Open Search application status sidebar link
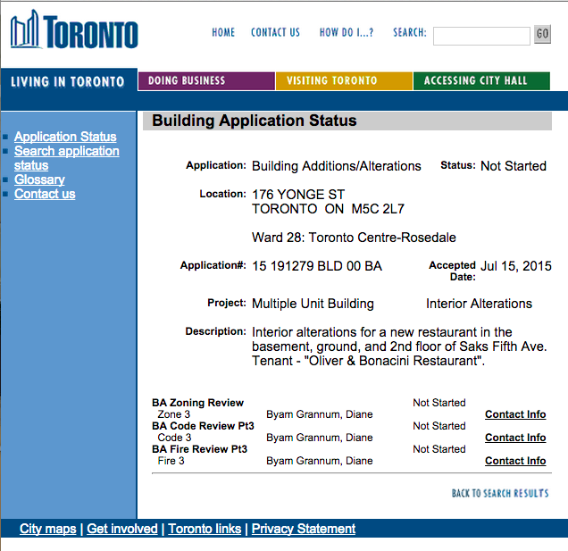 67,158
